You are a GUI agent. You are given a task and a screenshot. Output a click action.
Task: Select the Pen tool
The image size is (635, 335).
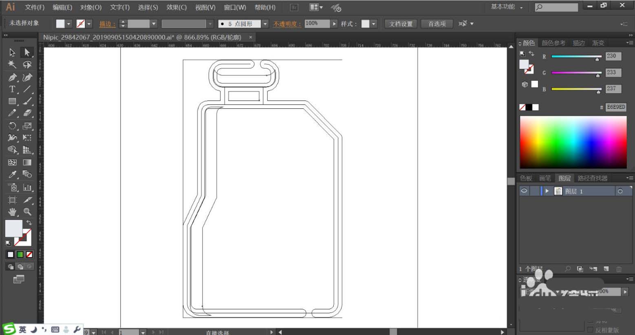tap(12, 77)
